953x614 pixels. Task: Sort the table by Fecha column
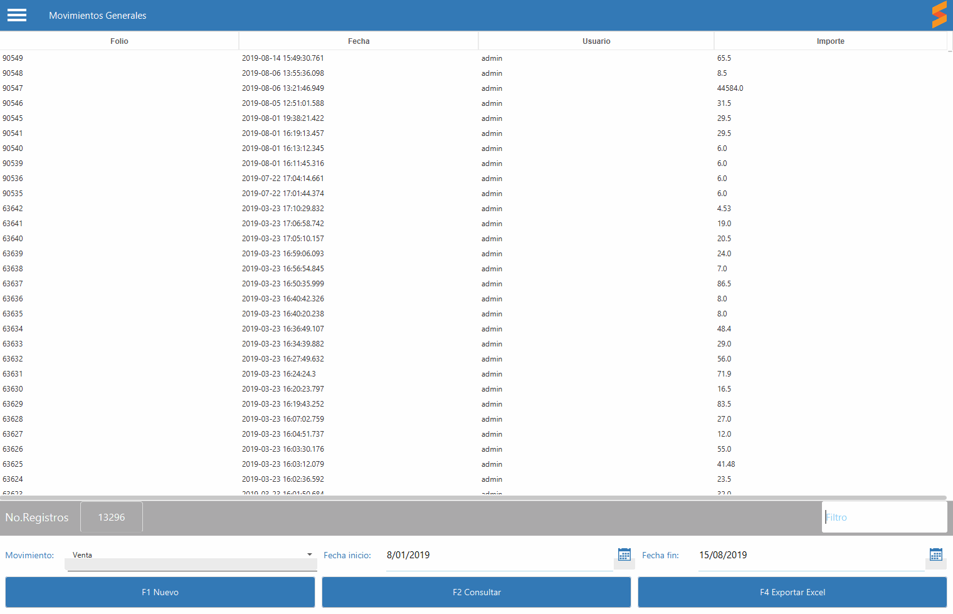(359, 41)
